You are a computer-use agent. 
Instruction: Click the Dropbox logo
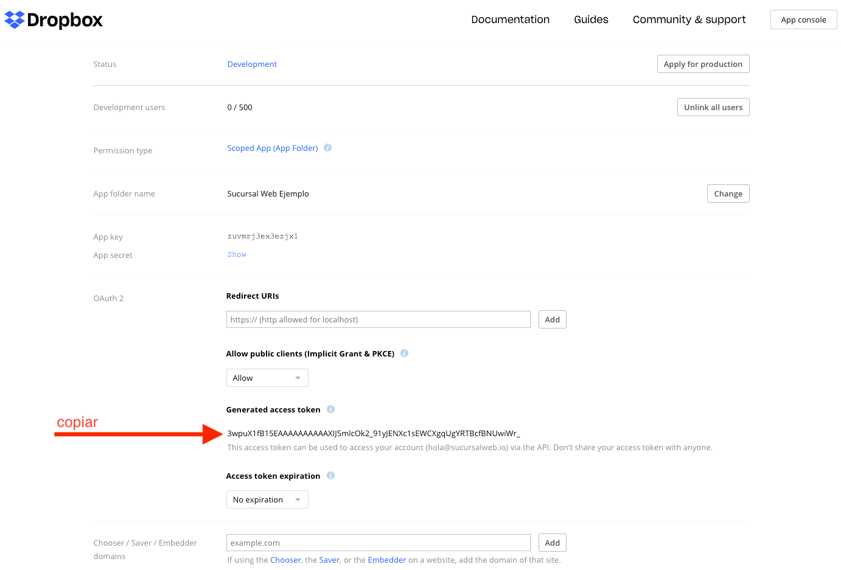pyautogui.click(x=54, y=20)
